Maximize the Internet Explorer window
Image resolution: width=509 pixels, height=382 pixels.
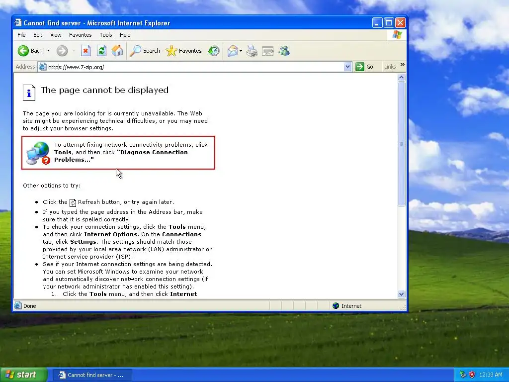click(x=389, y=23)
